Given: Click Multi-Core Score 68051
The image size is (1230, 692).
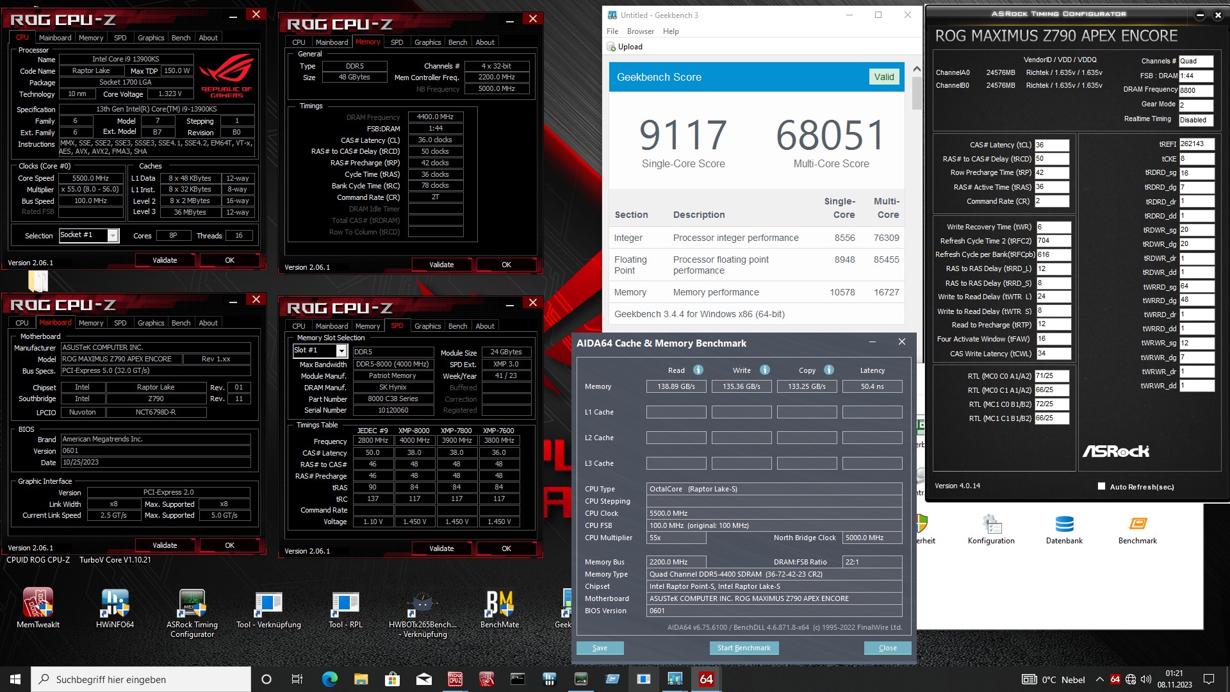Looking at the screenshot, I should pyautogui.click(x=831, y=135).
